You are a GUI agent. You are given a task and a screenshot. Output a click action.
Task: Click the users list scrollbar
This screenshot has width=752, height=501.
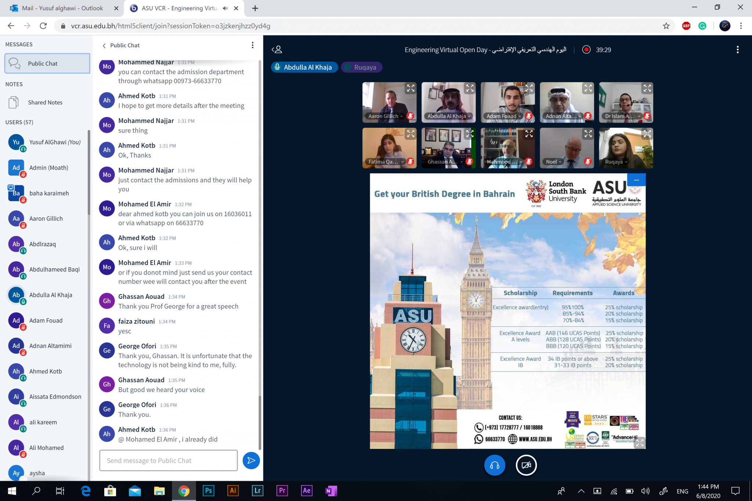pyautogui.click(x=89, y=173)
